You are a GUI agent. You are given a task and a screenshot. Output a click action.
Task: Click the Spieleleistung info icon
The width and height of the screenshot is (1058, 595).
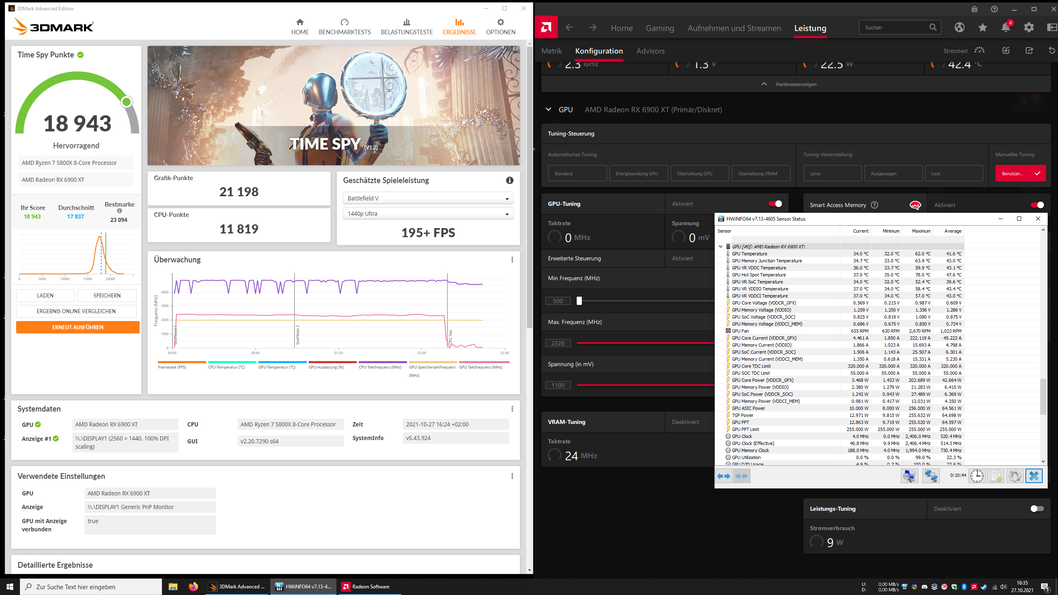tap(510, 180)
